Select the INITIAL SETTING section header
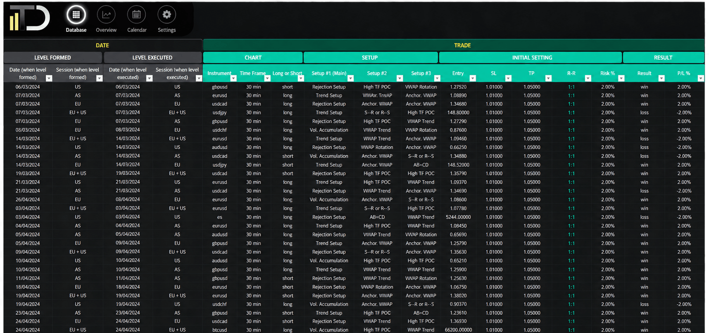 [531, 57]
